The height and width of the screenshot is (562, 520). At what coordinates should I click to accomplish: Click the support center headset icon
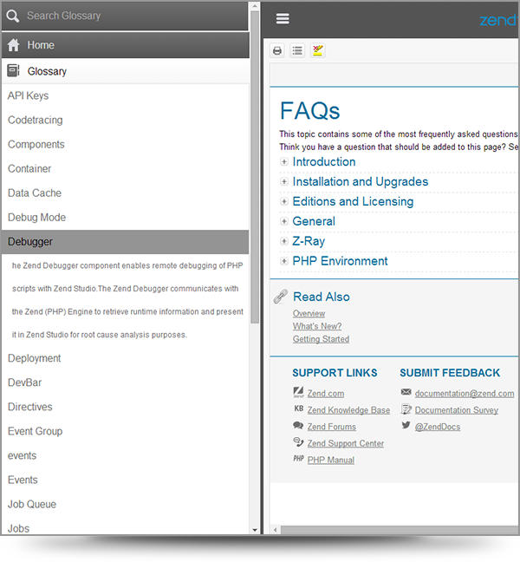pos(298,442)
